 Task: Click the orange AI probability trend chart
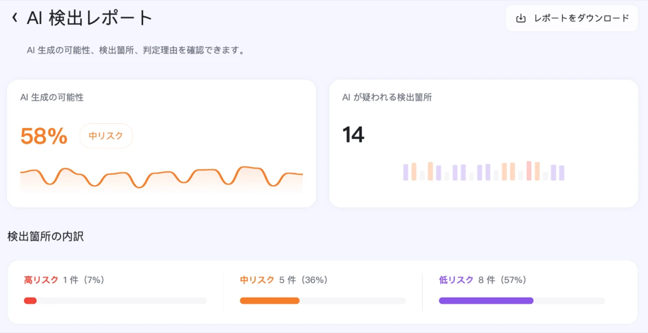pos(161,179)
